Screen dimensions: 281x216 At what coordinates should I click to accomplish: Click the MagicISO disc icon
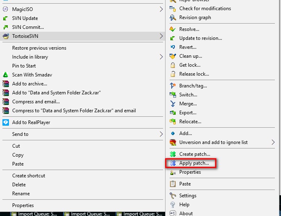(6, 9)
